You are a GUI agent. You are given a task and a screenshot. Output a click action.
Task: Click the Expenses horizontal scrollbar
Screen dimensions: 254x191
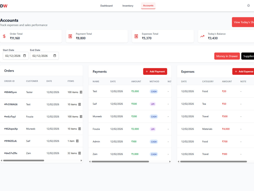point(214,161)
